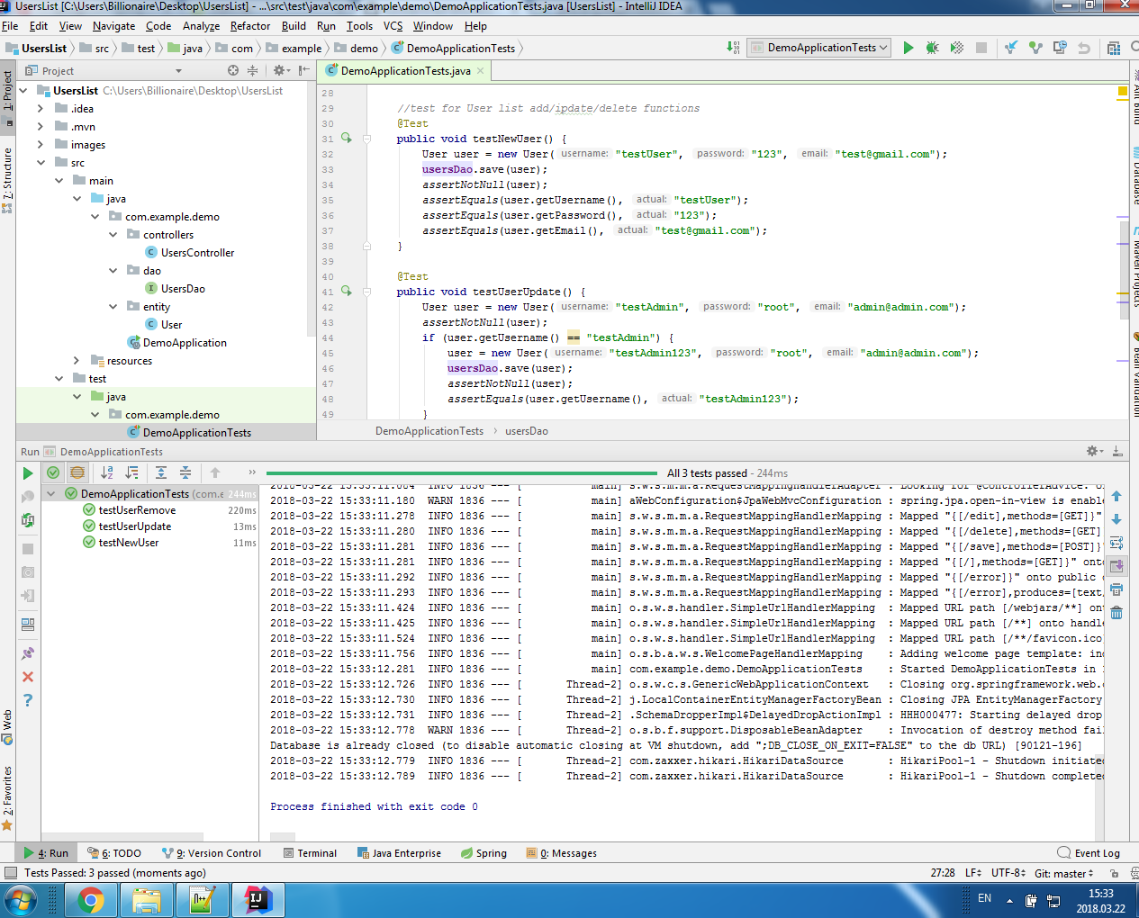Toggle soft-wrap in console output
The image size is (1139, 918).
tap(1116, 543)
